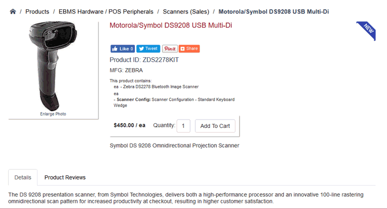Click the Motorola/Symbol DS9208 breadcrumb entry
The image size is (387, 209).
pyautogui.click(x=273, y=11)
